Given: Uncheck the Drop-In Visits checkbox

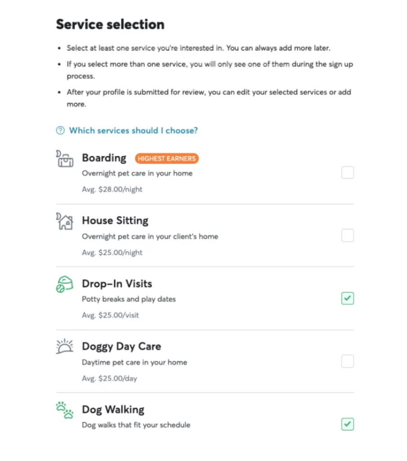Looking at the screenshot, I should (x=347, y=298).
